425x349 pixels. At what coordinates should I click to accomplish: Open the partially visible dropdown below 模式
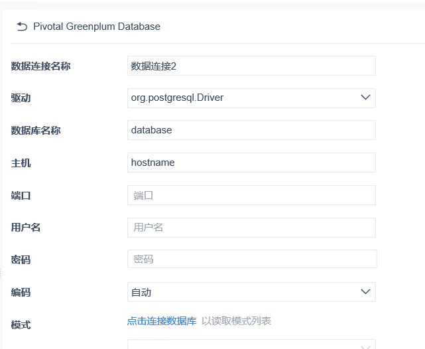(251, 344)
